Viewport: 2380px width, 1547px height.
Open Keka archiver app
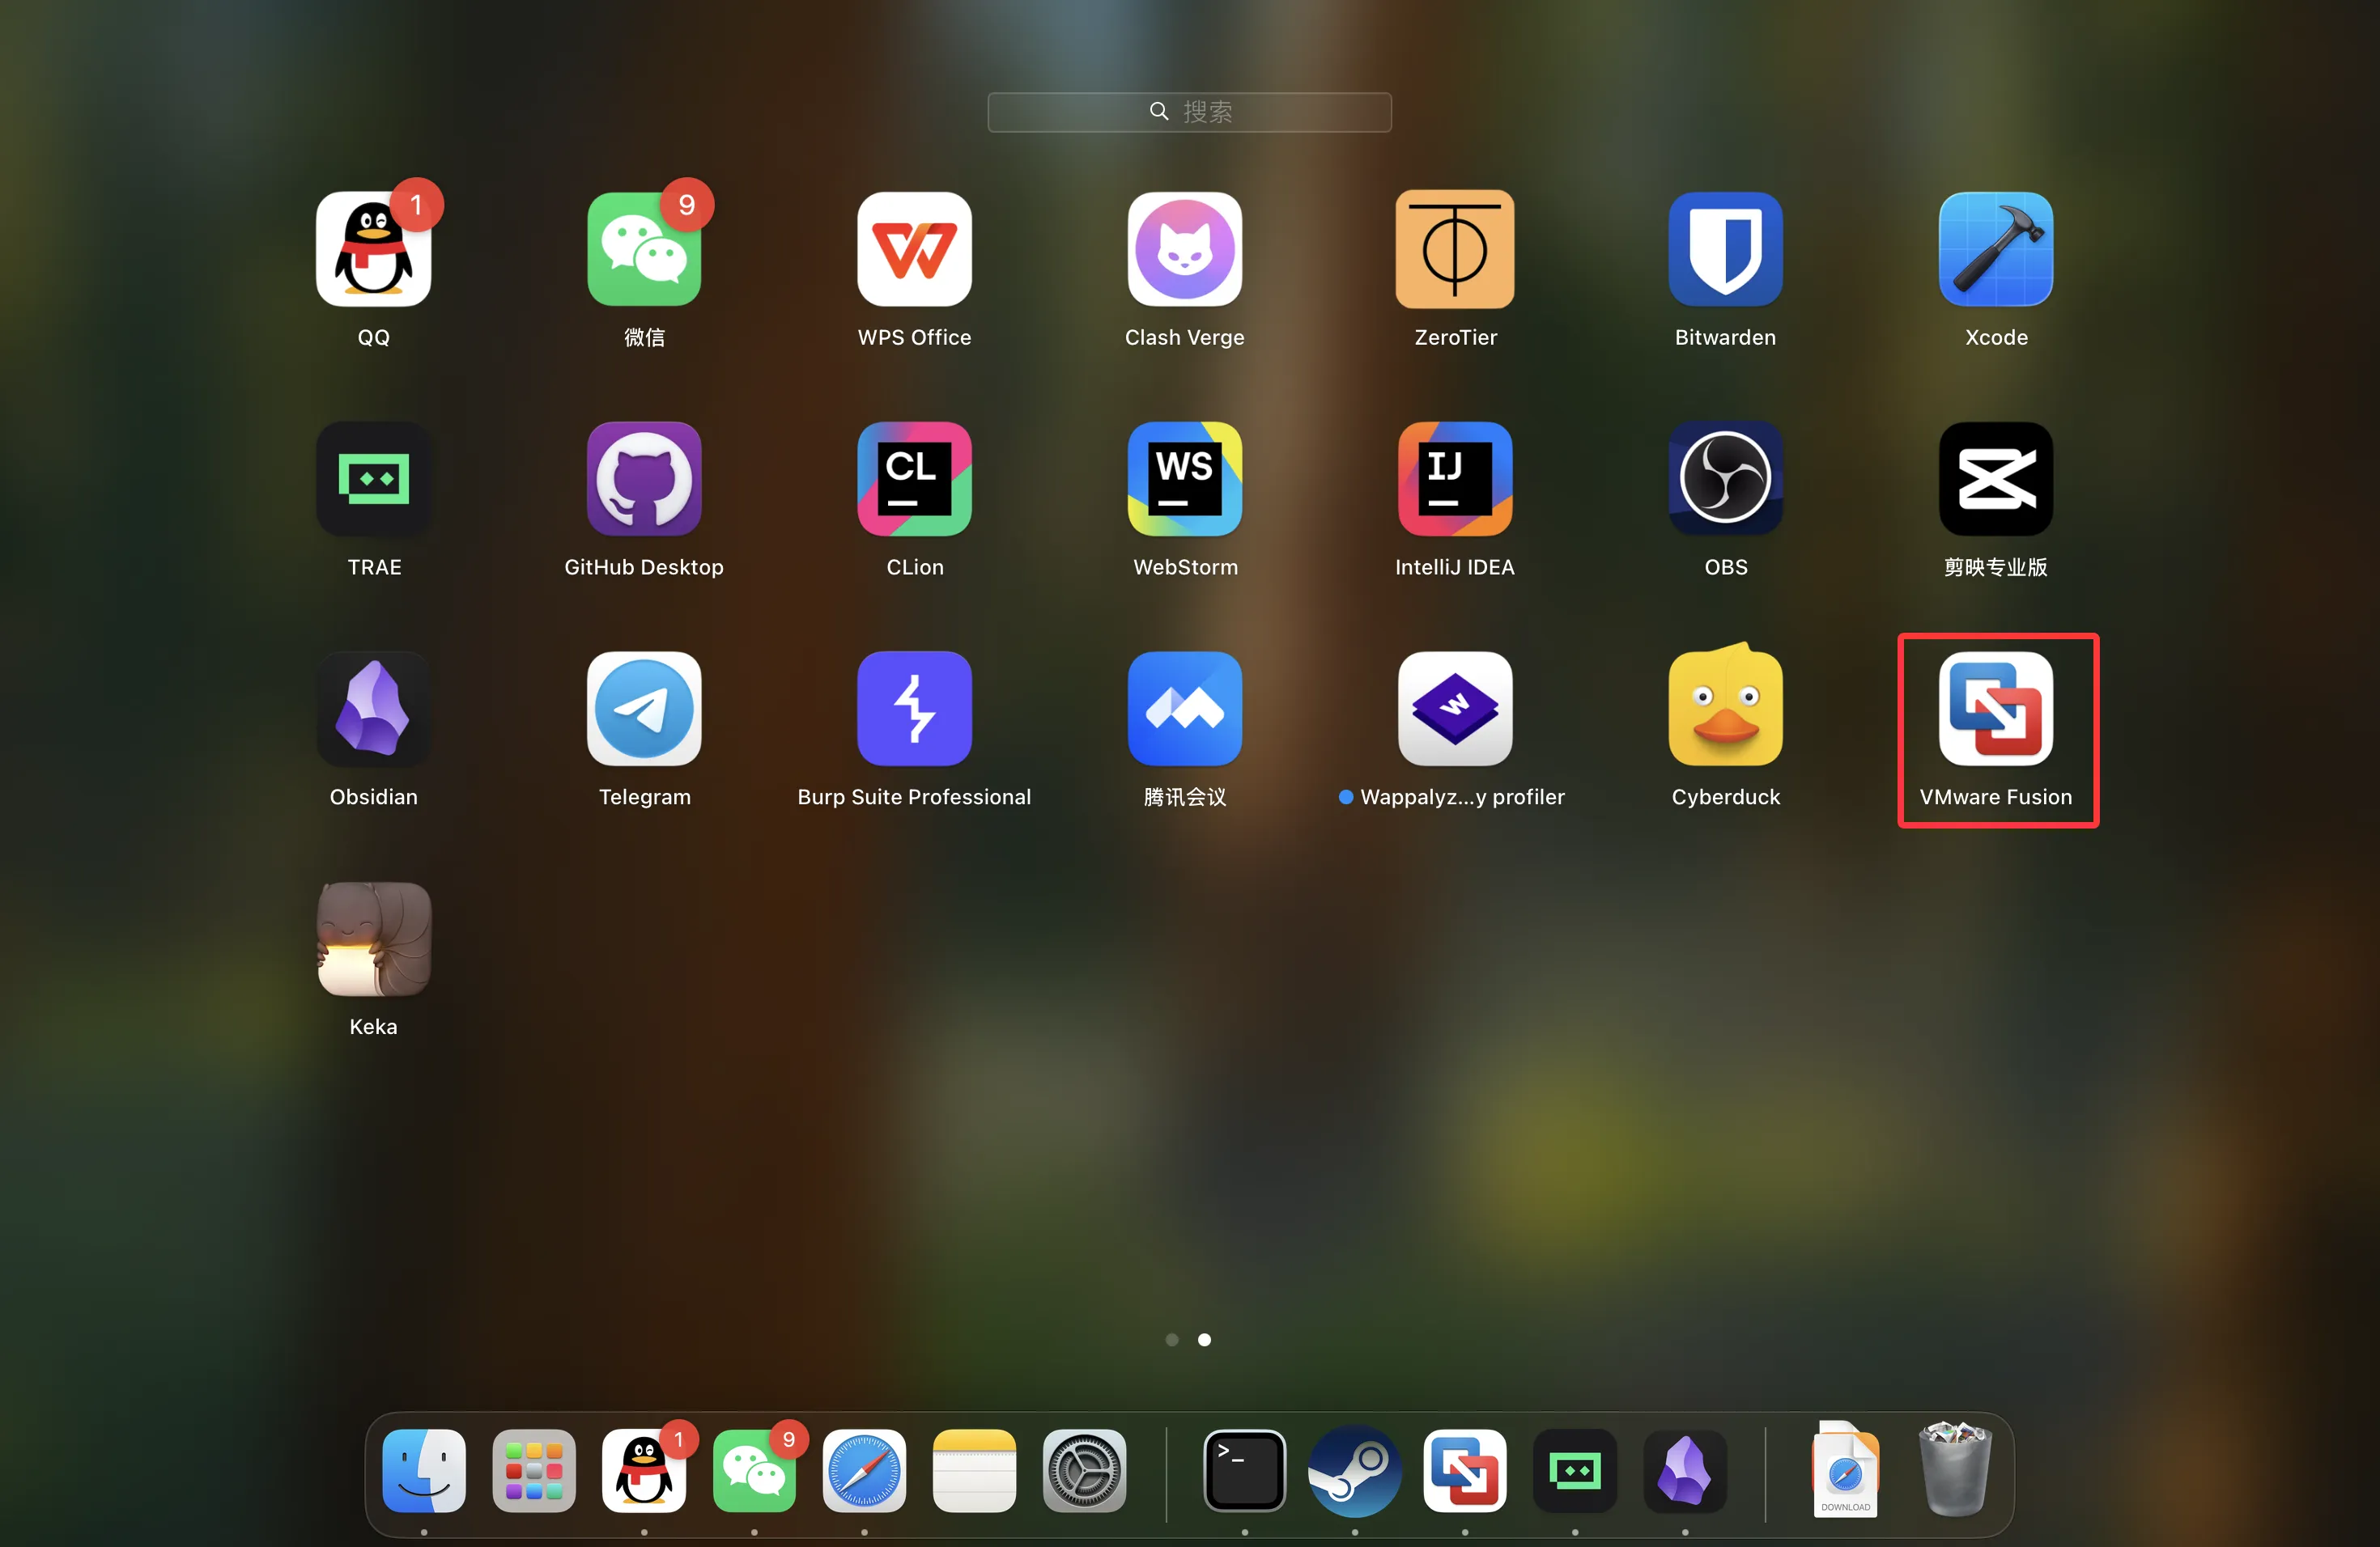pyautogui.click(x=374, y=939)
